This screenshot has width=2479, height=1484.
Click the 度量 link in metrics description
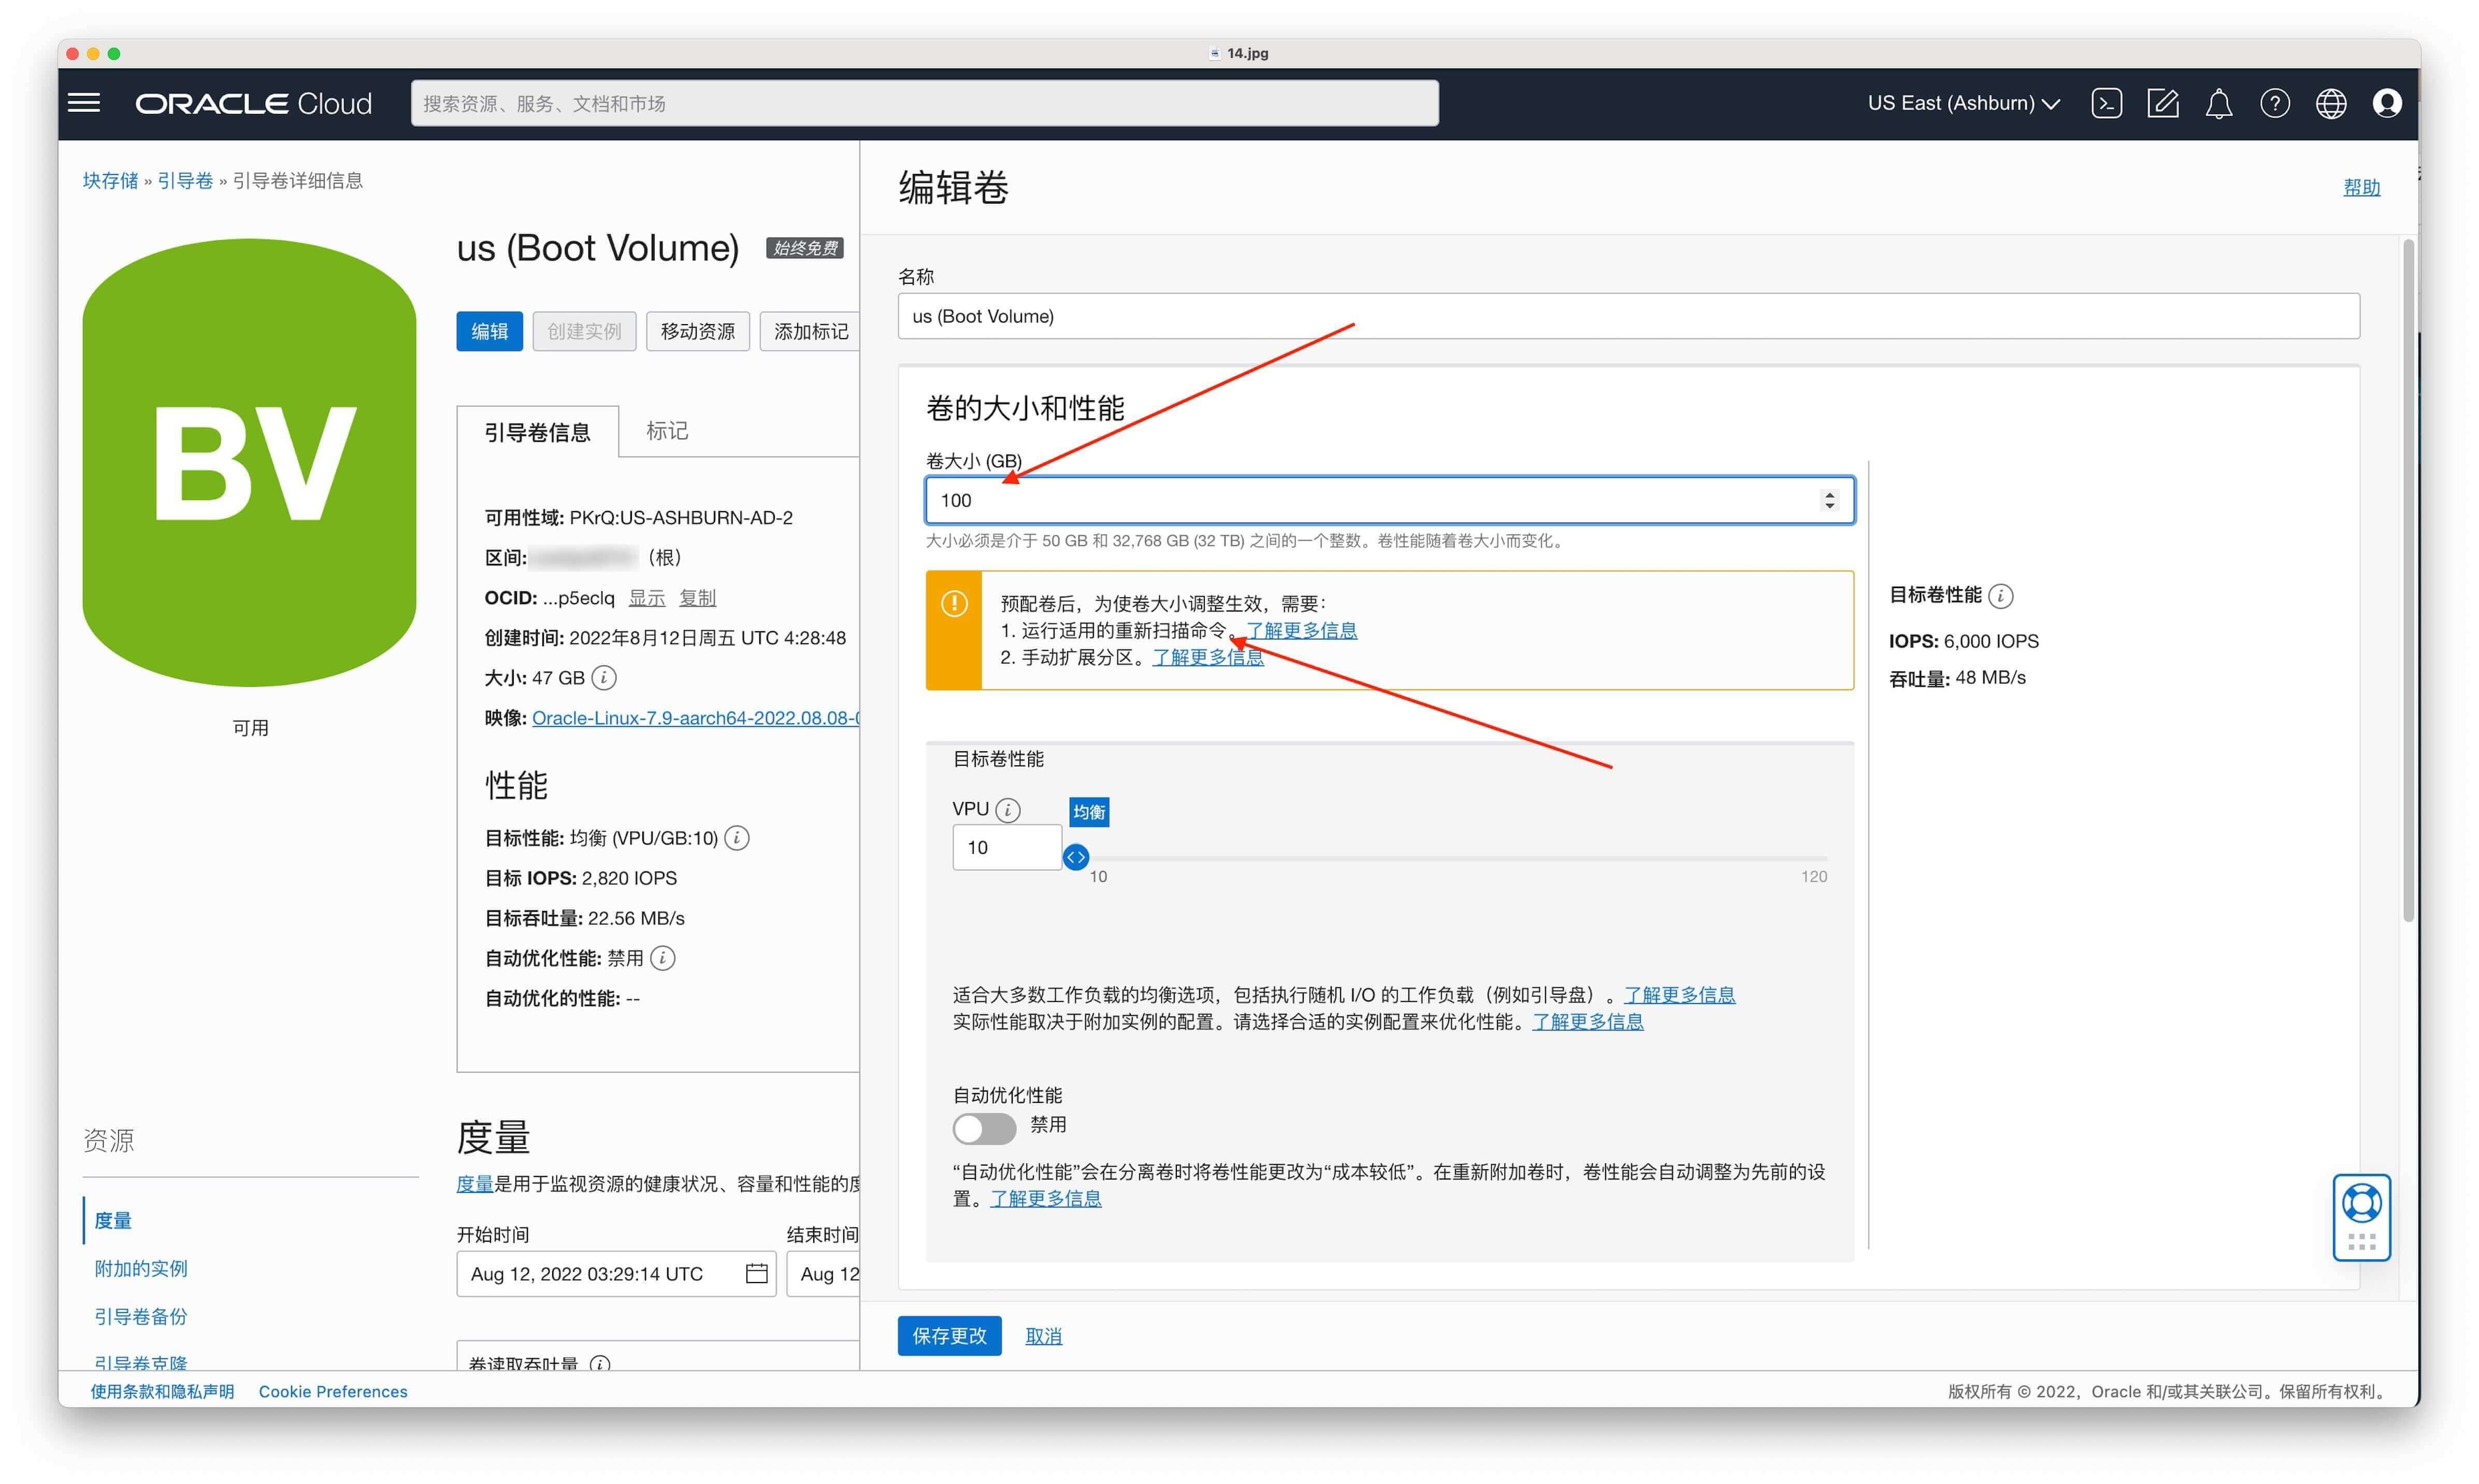(474, 1184)
